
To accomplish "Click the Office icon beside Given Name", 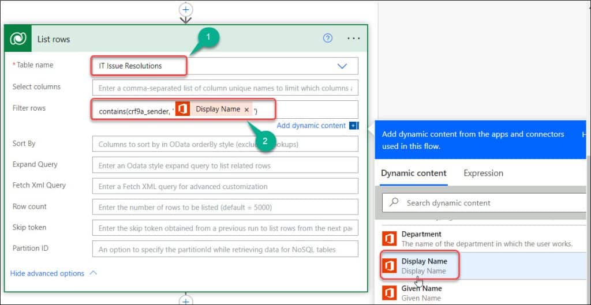I will tap(390, 292).
